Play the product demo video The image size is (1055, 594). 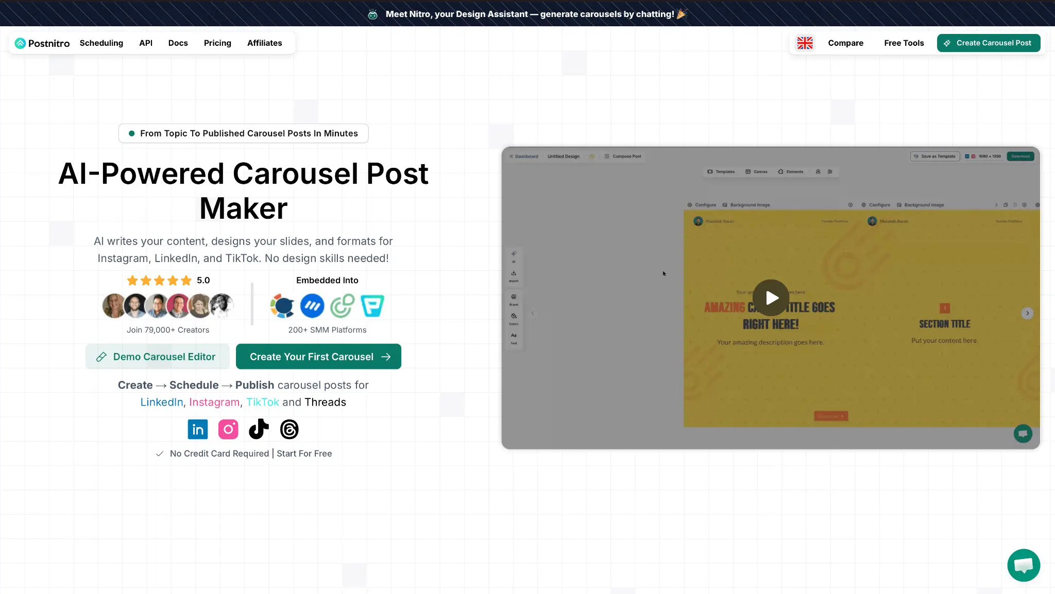click(771, 298)
